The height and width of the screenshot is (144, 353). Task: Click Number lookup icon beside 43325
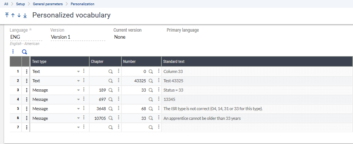coord(151,81)
